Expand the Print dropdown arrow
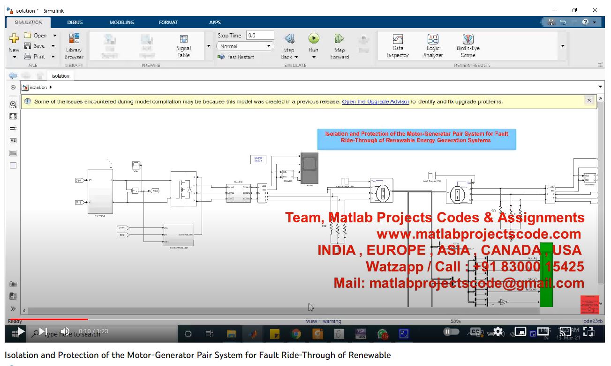This screenshot has width=611, height=366. [53, 57]
